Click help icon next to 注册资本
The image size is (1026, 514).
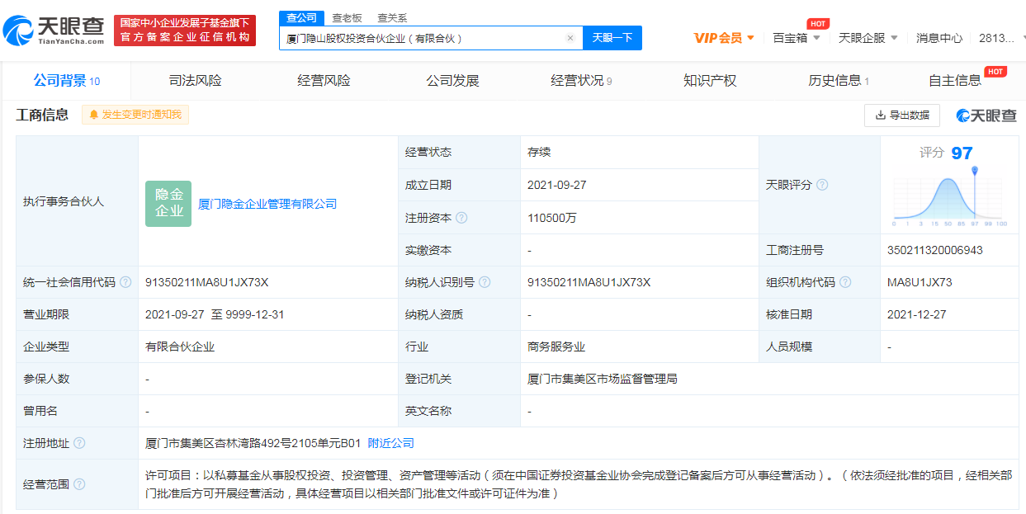coord(461,218)
